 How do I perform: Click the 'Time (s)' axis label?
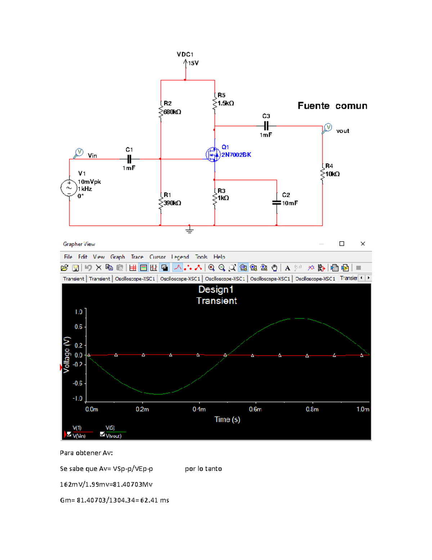(227, 419)
